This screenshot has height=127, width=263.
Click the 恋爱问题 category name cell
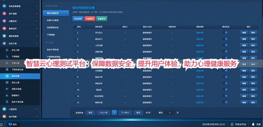point(99,52)
